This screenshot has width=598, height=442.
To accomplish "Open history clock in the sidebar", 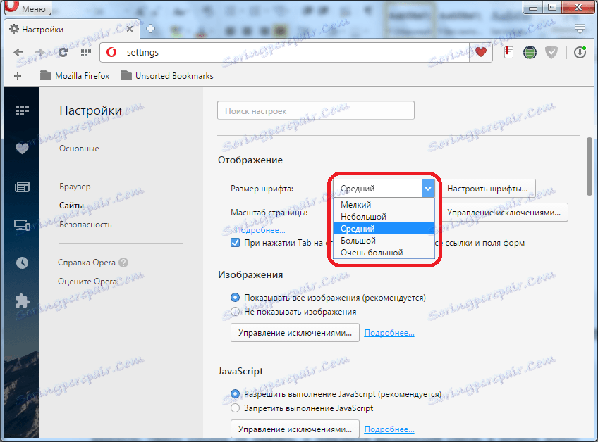I will pos(22,263).
